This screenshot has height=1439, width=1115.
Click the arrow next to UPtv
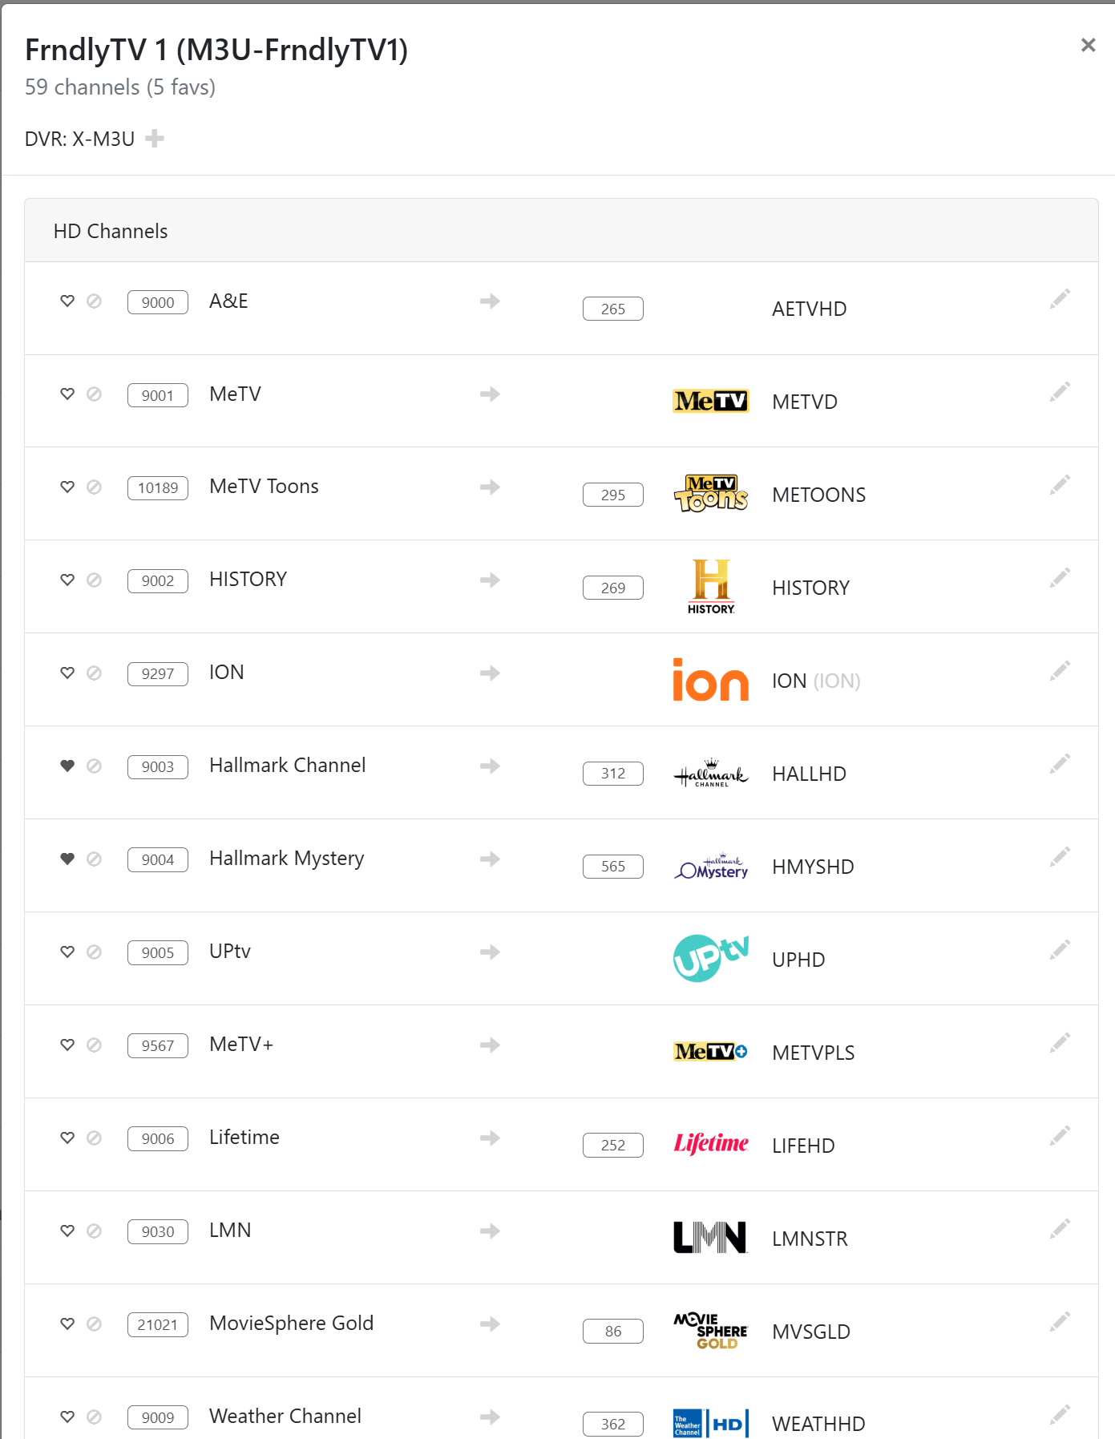coord(490,952)
